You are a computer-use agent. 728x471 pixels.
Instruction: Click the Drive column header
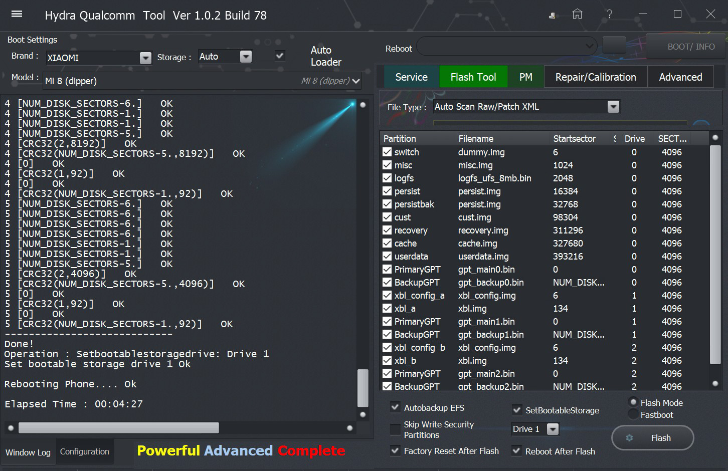tap(635, 138)
